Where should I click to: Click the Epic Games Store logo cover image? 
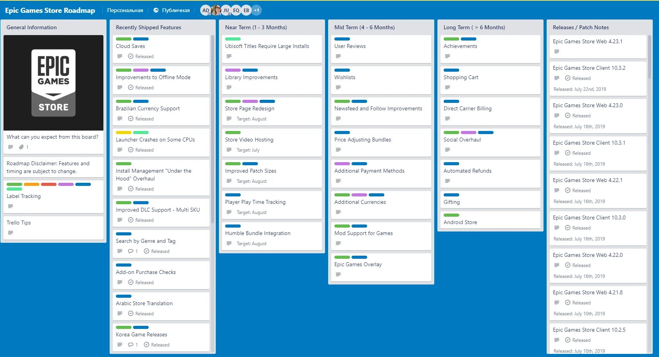[x=53, y=83]
